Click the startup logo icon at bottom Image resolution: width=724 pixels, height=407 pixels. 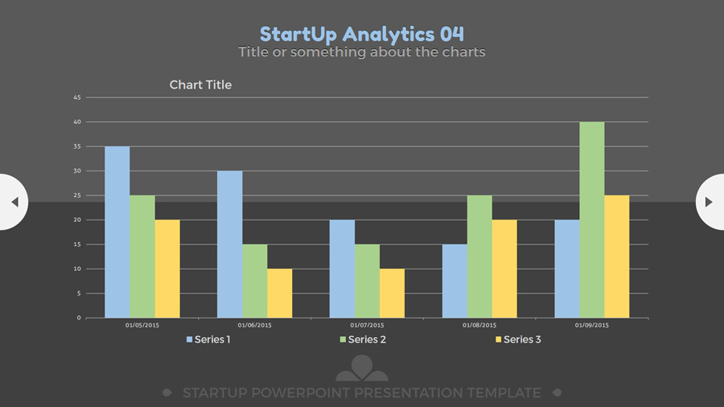(362, 368)
